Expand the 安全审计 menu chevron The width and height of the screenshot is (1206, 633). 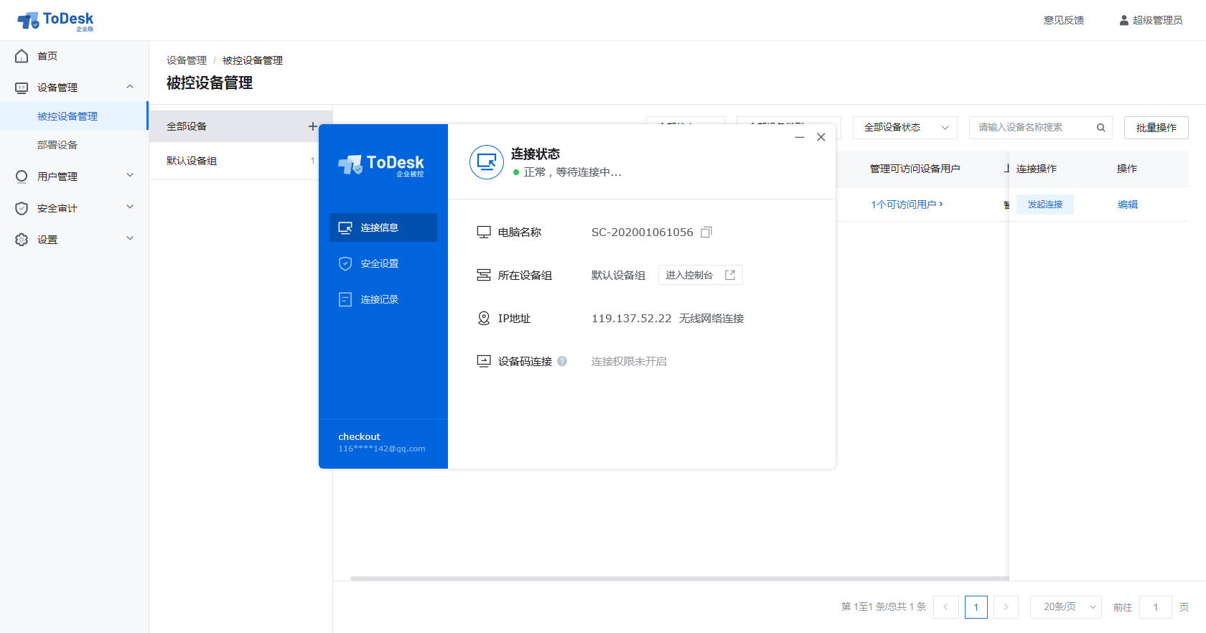click(130, 207)
